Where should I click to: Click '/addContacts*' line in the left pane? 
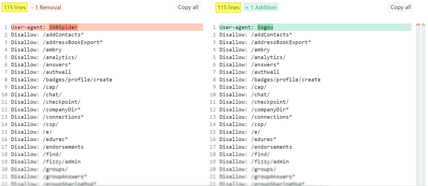(47, 35)
